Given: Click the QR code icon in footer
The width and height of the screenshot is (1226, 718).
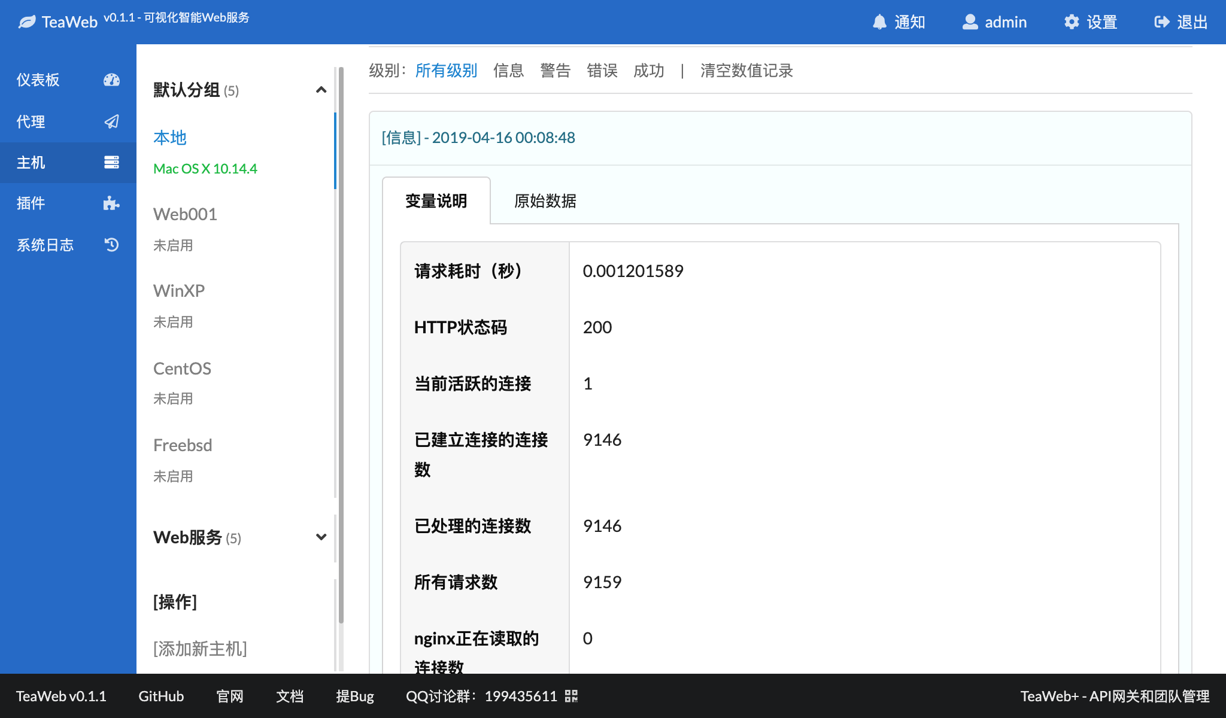Looking at the screenshot, I should click(571, 696).
